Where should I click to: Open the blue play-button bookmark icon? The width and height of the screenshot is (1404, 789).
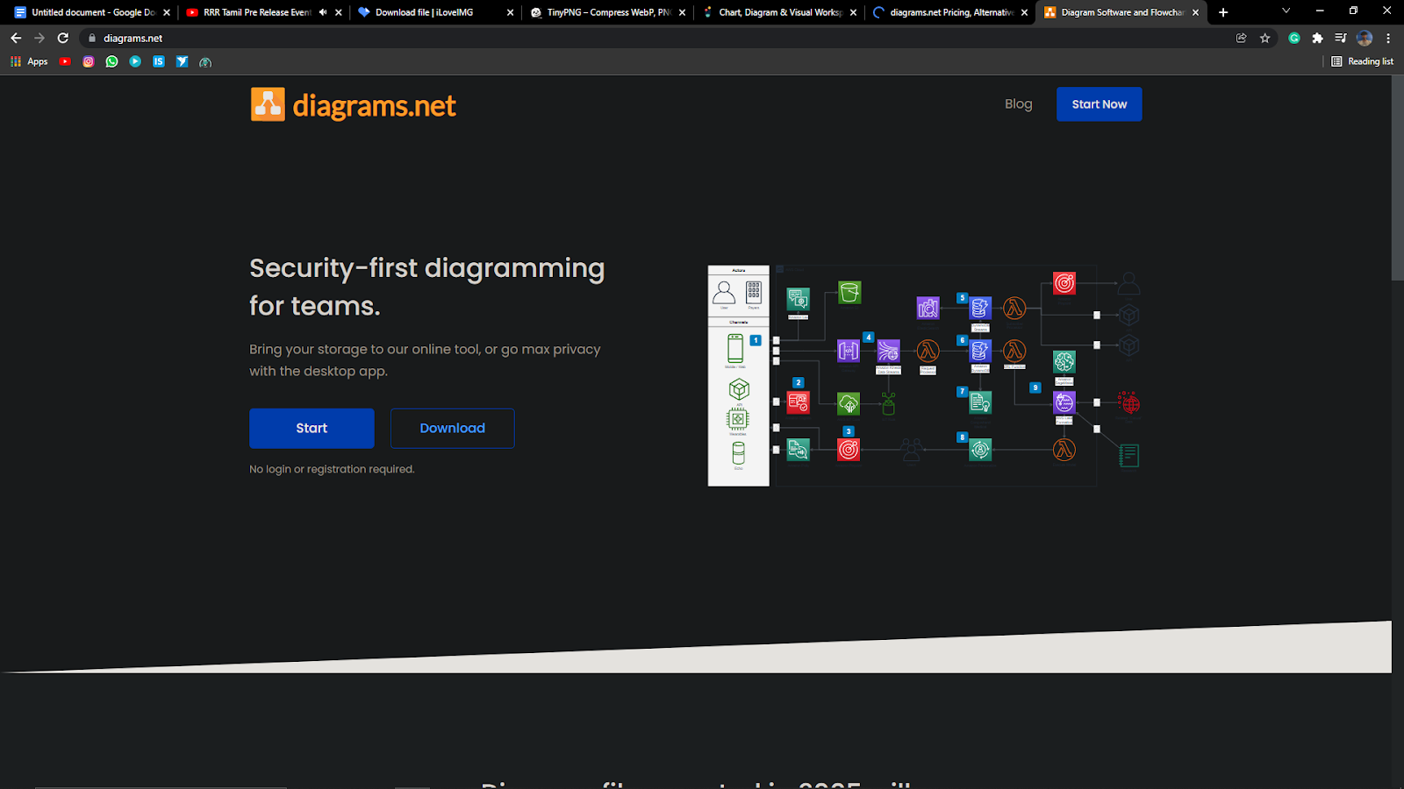pos(135,61)
